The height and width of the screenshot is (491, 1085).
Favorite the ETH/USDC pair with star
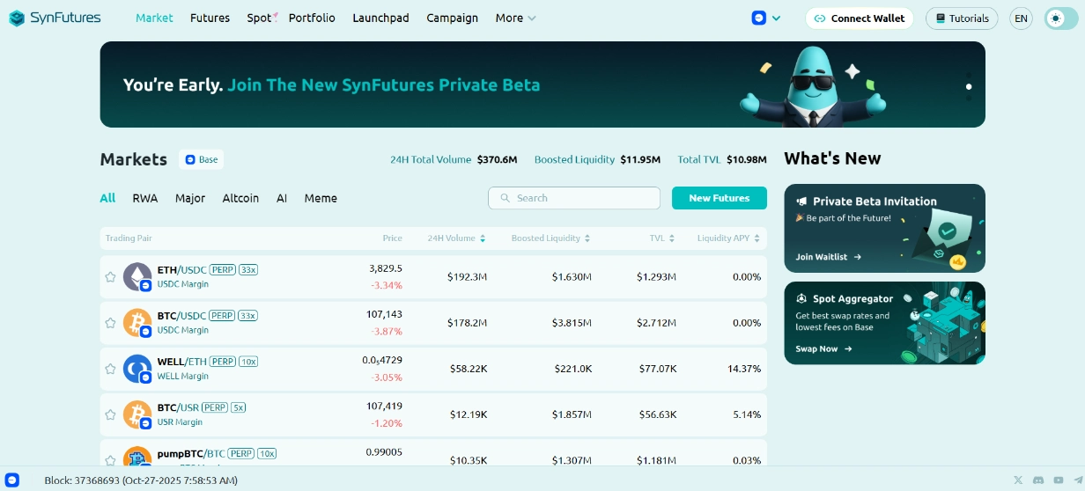110,277
